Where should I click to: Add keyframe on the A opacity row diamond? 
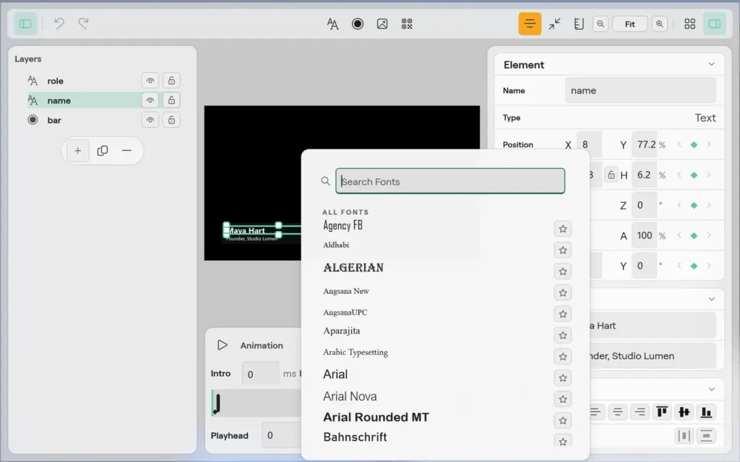click(694, 236)
